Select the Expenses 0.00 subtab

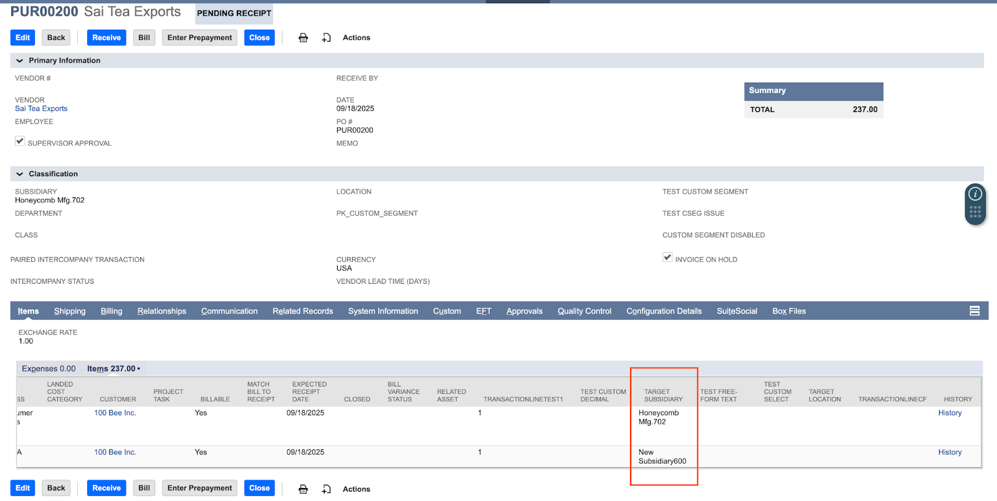(49, 369)
